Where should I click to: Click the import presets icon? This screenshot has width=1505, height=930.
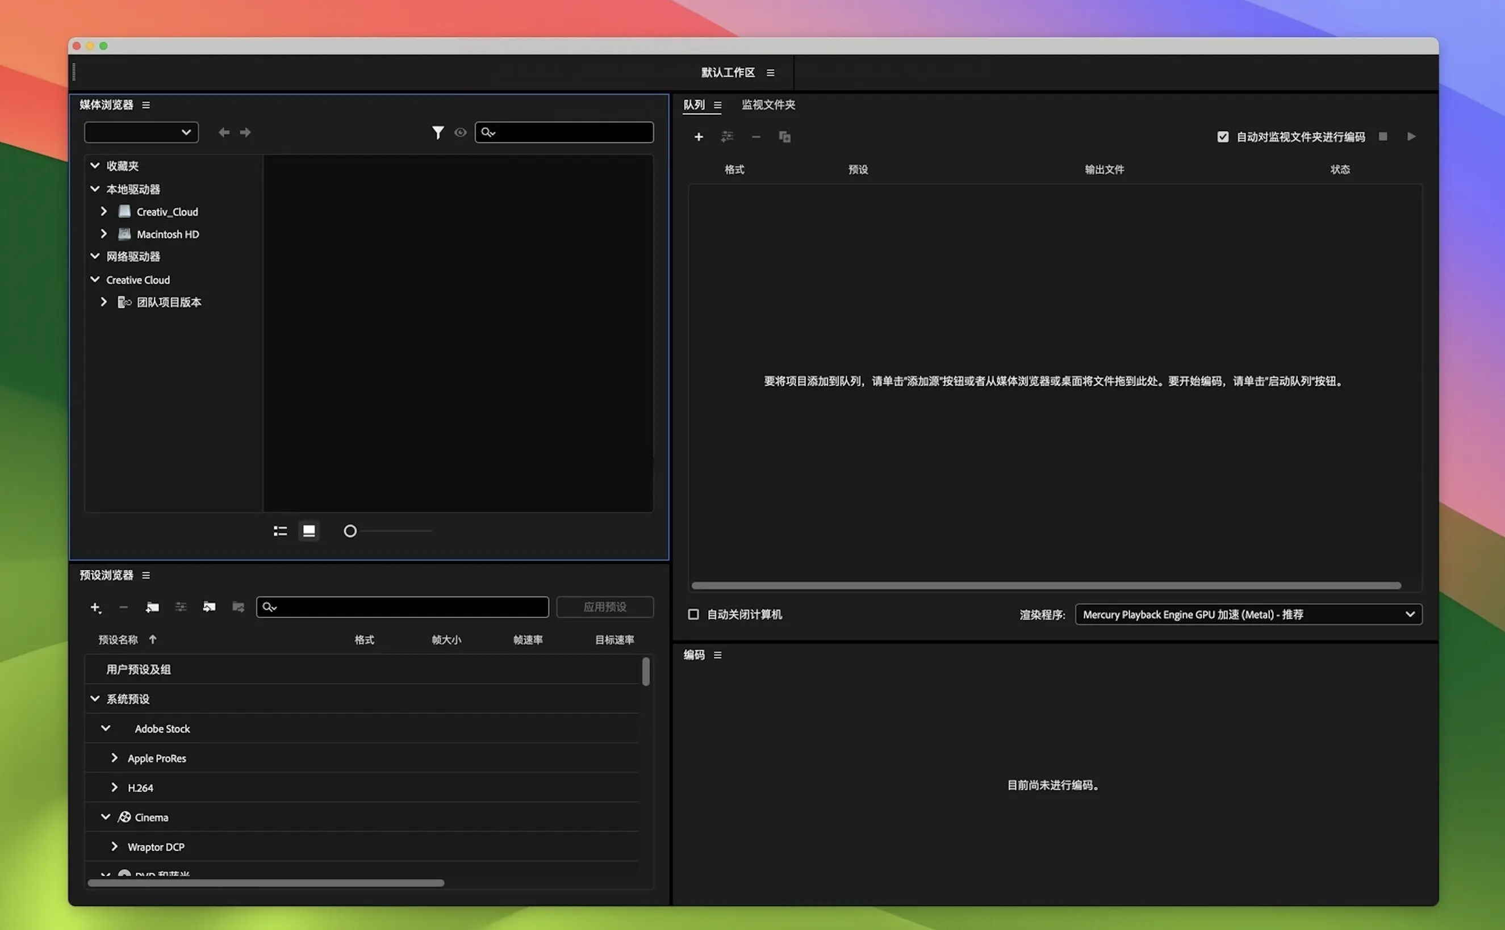pos(209,607)
